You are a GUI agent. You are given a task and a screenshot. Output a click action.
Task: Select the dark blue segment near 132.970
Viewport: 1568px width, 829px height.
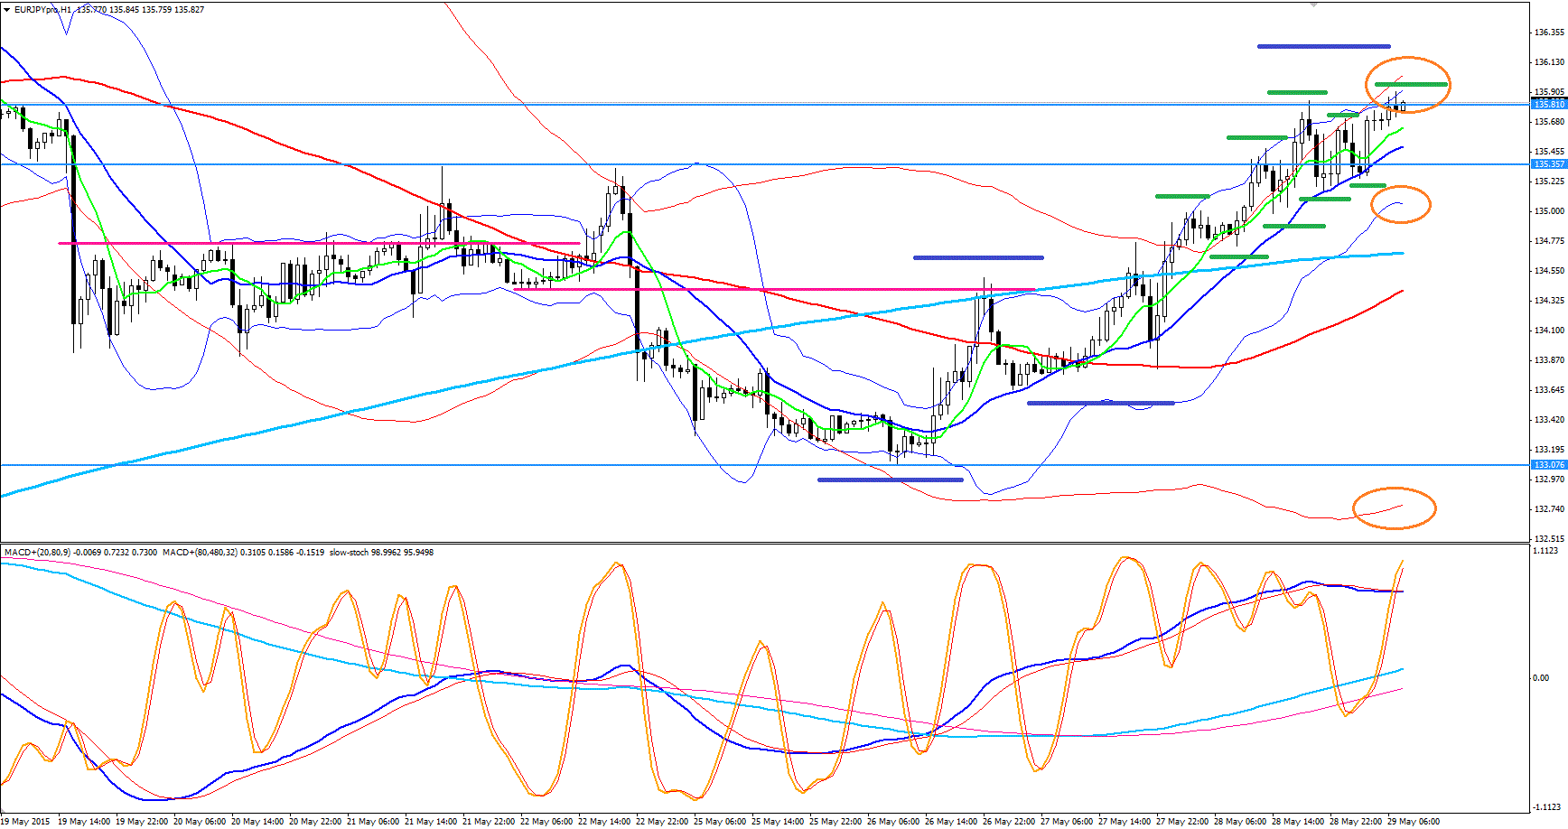click(890, 480)
